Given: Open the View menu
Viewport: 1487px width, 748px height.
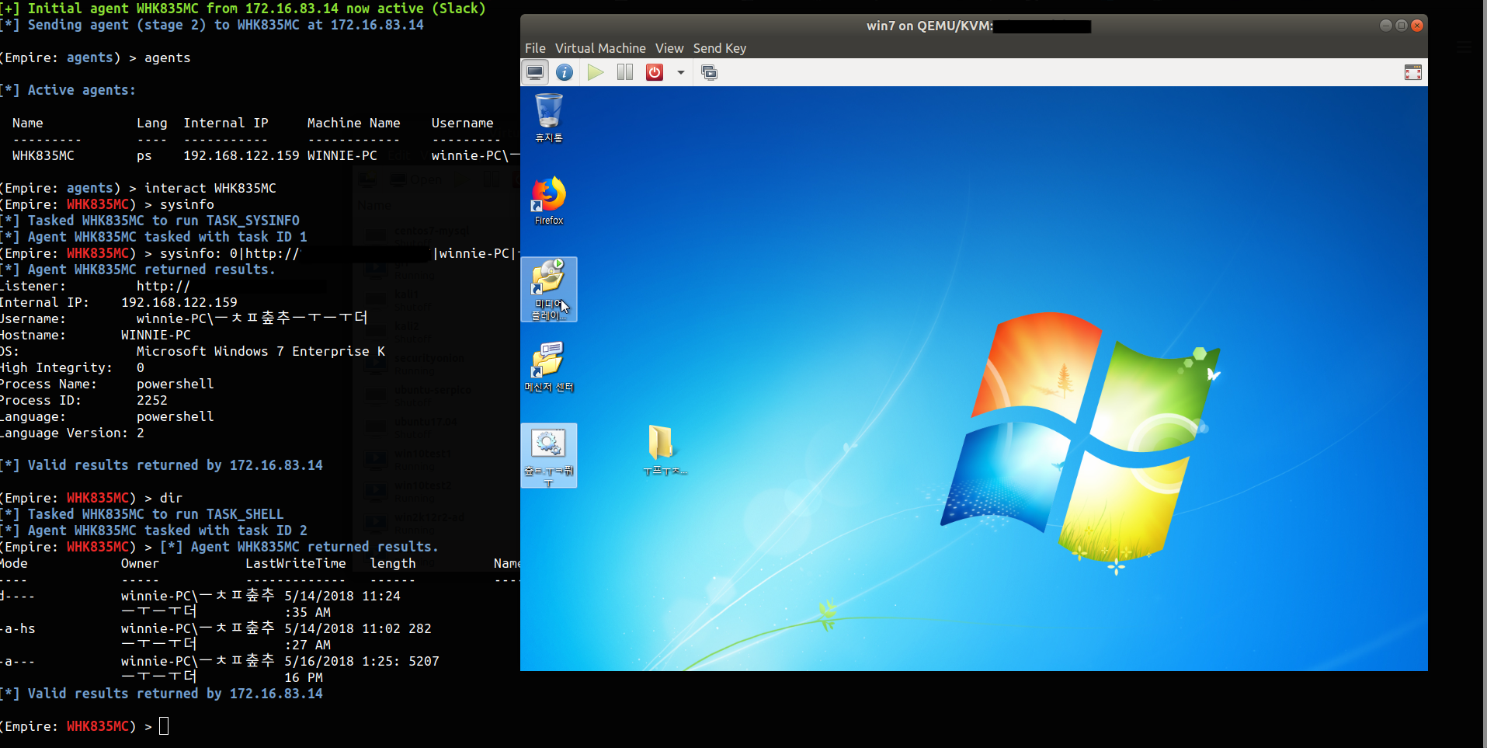Looking at the screenshot, I should click(x=669, y=48).
